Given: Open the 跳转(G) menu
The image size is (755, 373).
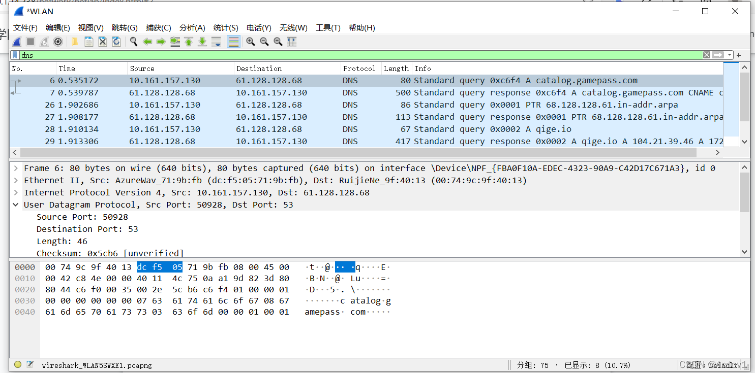Looking at the screenshot, I should point(125,28).
